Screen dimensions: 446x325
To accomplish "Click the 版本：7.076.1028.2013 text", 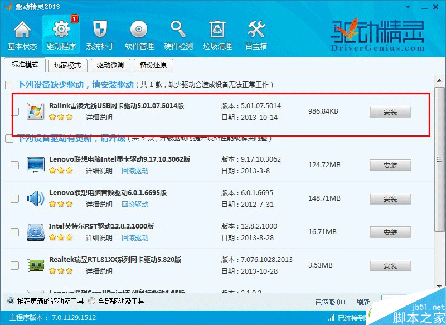I will [x=257, y=260].
